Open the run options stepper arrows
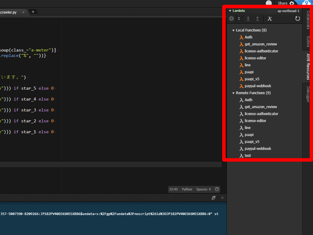The width and height of the screenshot is (313, 235). click(x=239, y=18)
